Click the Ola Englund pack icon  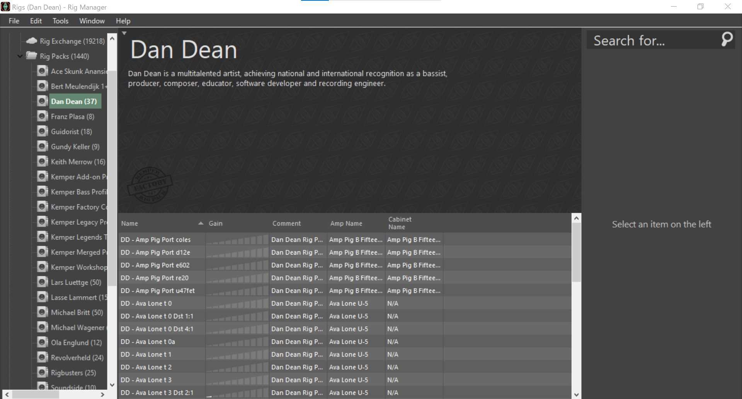tap(43, 342)
